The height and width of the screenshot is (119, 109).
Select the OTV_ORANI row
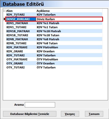click(x=54, y=63)
